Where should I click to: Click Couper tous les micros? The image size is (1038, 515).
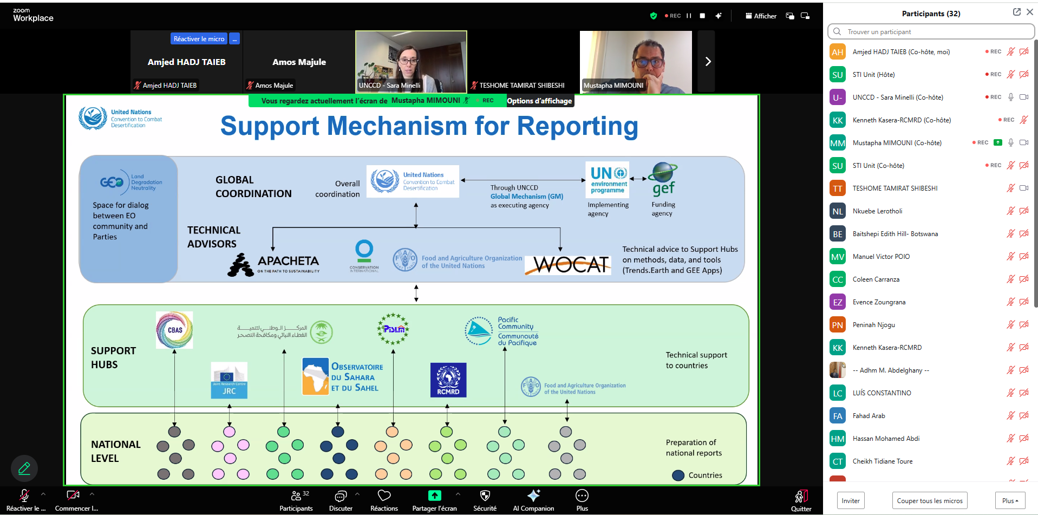pyautogui.click(x=929, y=500)
